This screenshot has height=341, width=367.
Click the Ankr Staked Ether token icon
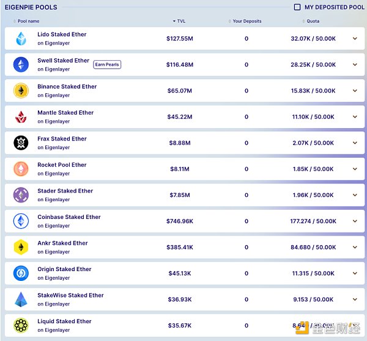point(21,247)
